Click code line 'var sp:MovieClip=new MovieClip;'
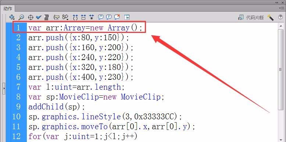This screenshot has width=286, height=142. [x=96, y=97]
